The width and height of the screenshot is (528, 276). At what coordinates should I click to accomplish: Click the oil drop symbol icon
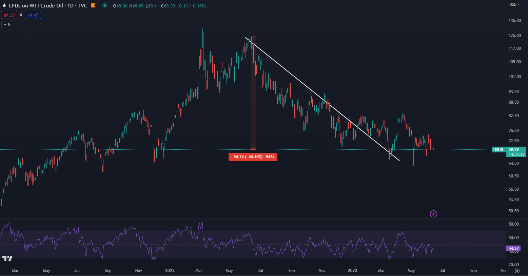click(x=4, y=6)
